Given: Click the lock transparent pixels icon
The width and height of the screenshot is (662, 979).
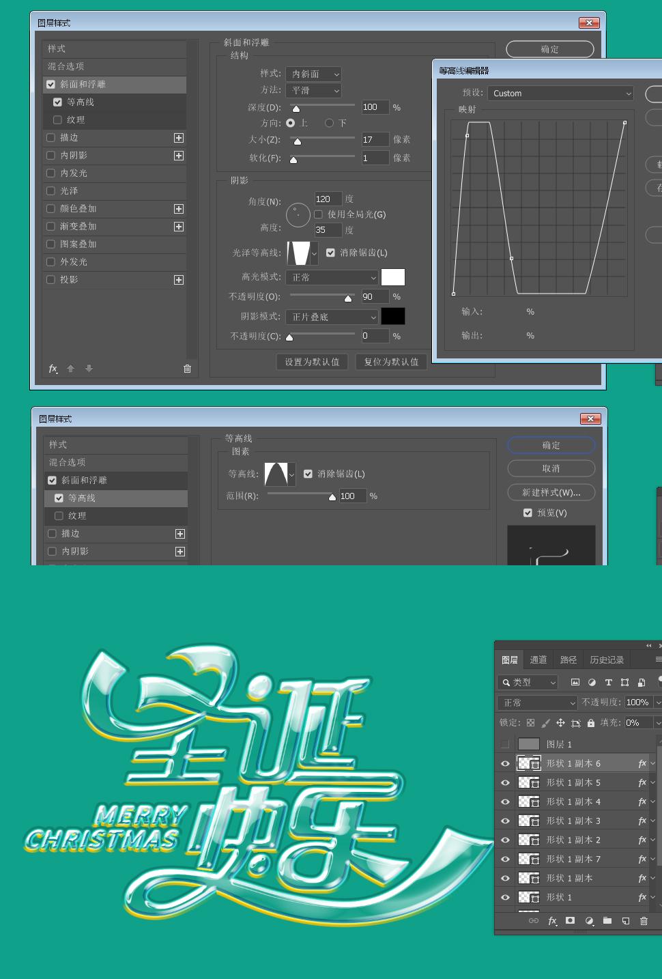Looking at the screenshot, I should (530, 722).
